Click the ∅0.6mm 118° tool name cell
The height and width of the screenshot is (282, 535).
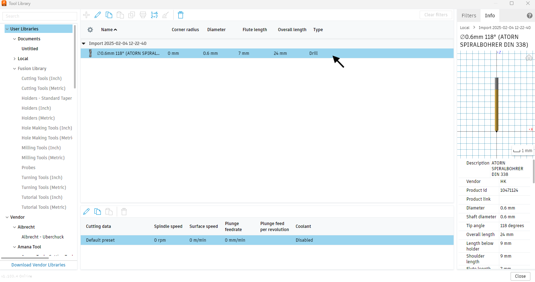click(x=128, y=53)
